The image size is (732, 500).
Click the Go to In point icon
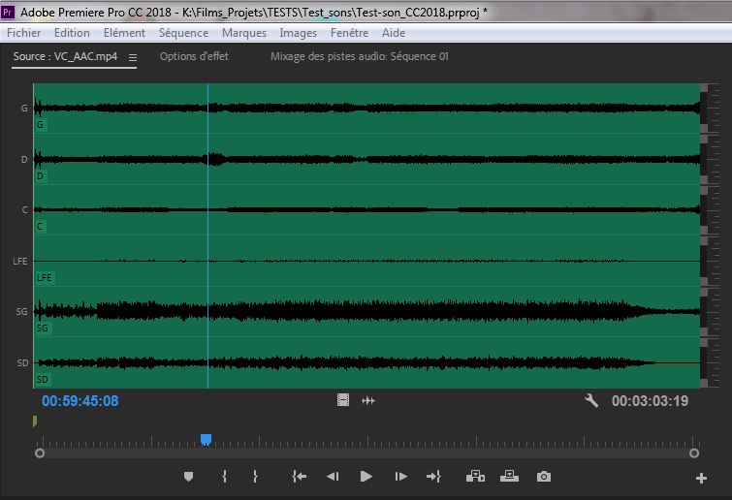[300, 476]
